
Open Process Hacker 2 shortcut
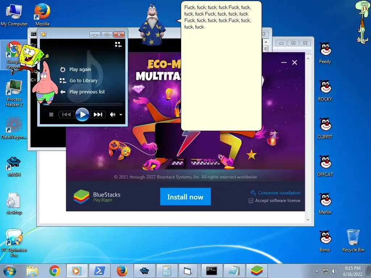[14, 93]
